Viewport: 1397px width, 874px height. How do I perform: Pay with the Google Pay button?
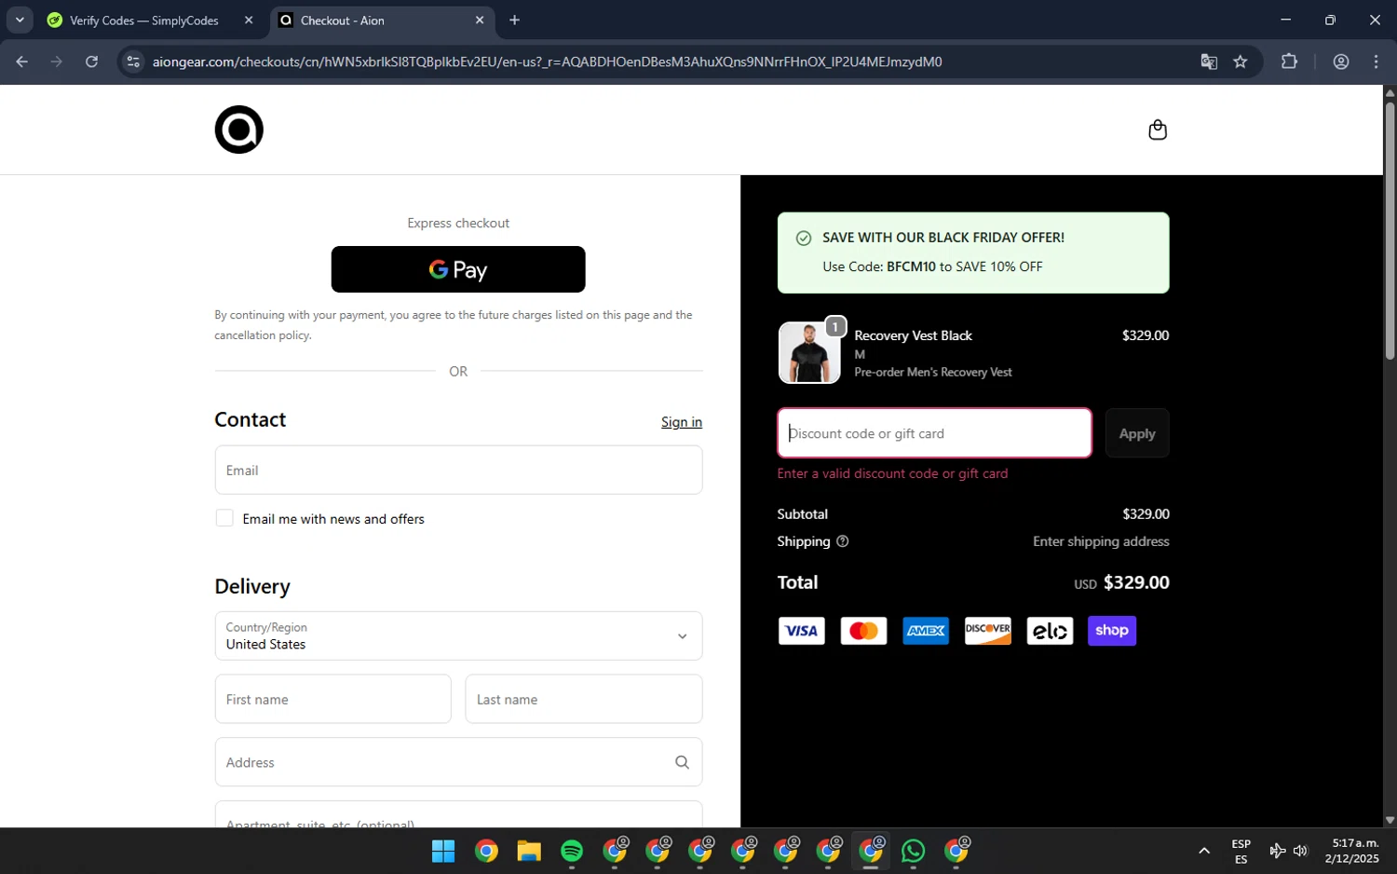(458, 269)
